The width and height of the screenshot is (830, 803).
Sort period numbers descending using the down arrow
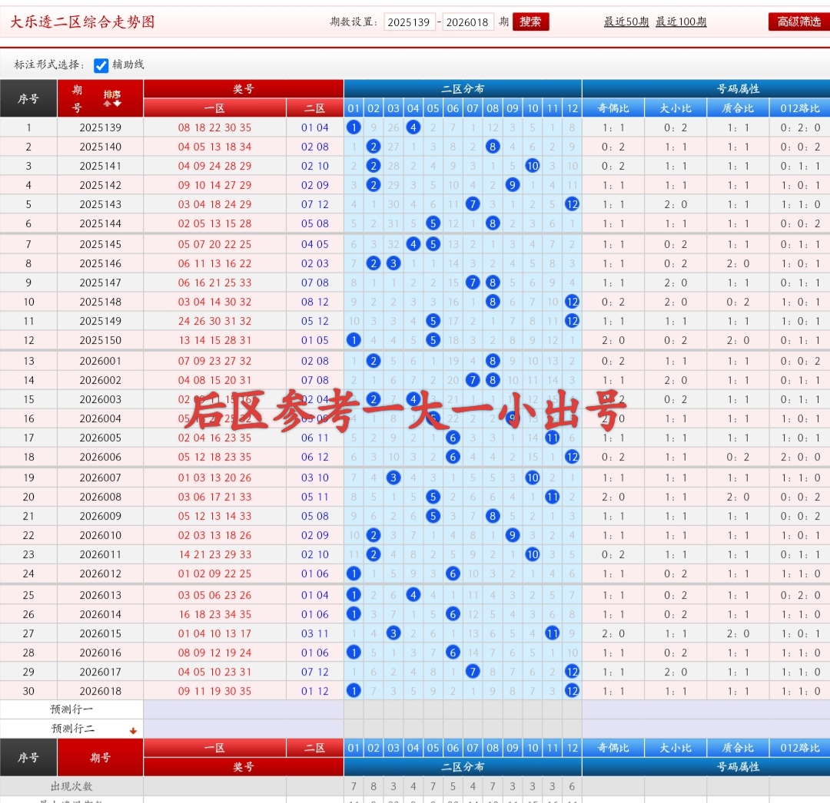coord(117,103)
